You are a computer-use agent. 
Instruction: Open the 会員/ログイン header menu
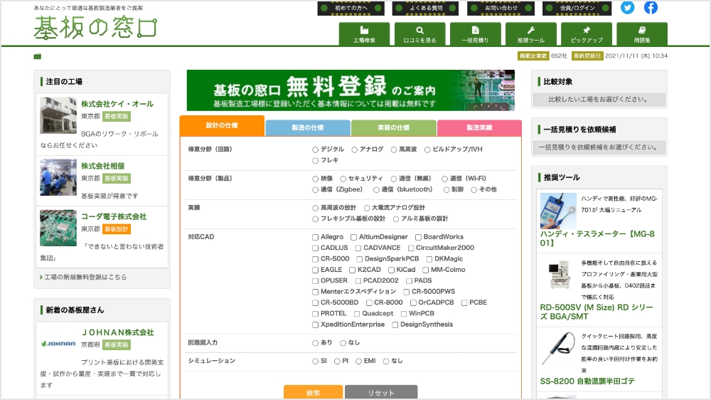click(x=577, y=8)
